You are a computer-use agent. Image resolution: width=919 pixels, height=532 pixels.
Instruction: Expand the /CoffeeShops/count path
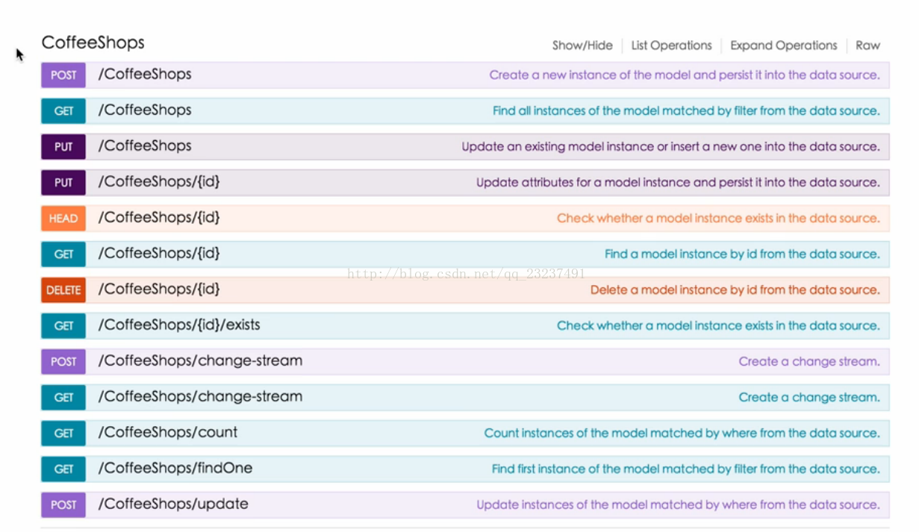168,432
